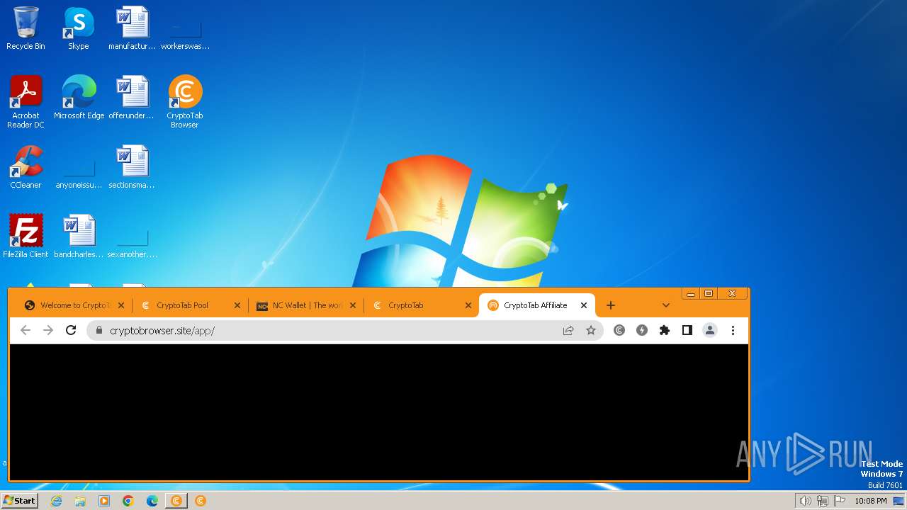Select the bandcharles... Word document
The image size is (907, 510).
[79, 237]
